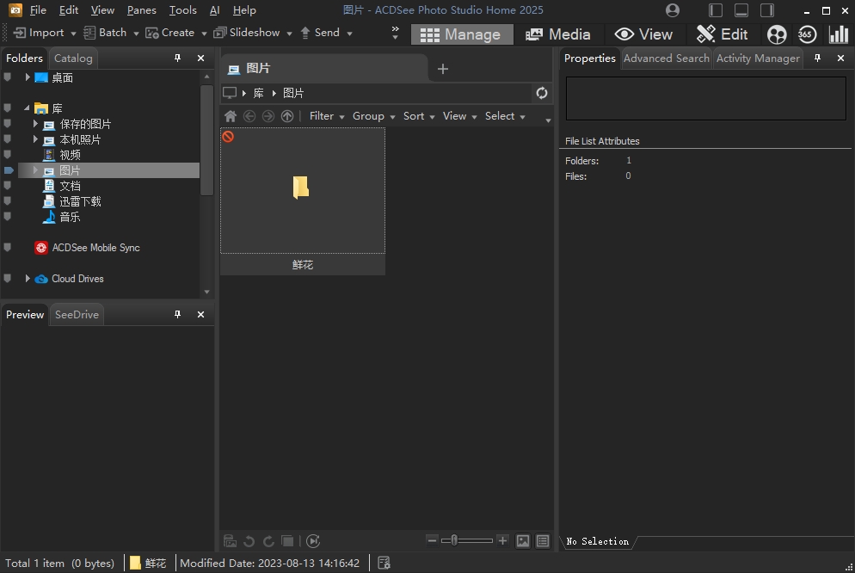Switch to the Catalog tab
The image size is (855, 573).
tap(73, 59)
